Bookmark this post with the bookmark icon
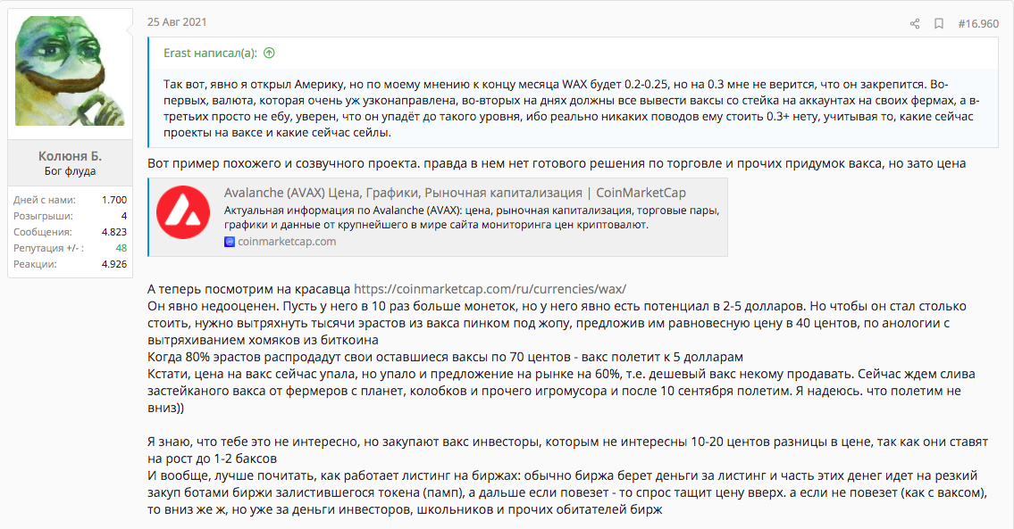Screen dimensions: 1014x529 (x=938, y=24)
